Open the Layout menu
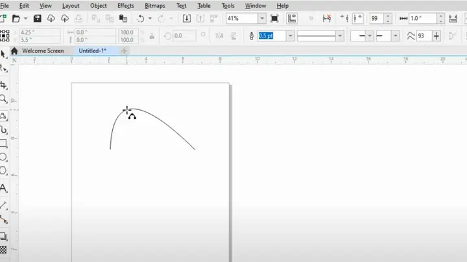Image resolution: width=467 pixels, height=262 pixels. pyautogui.click(x=71, y=6)
